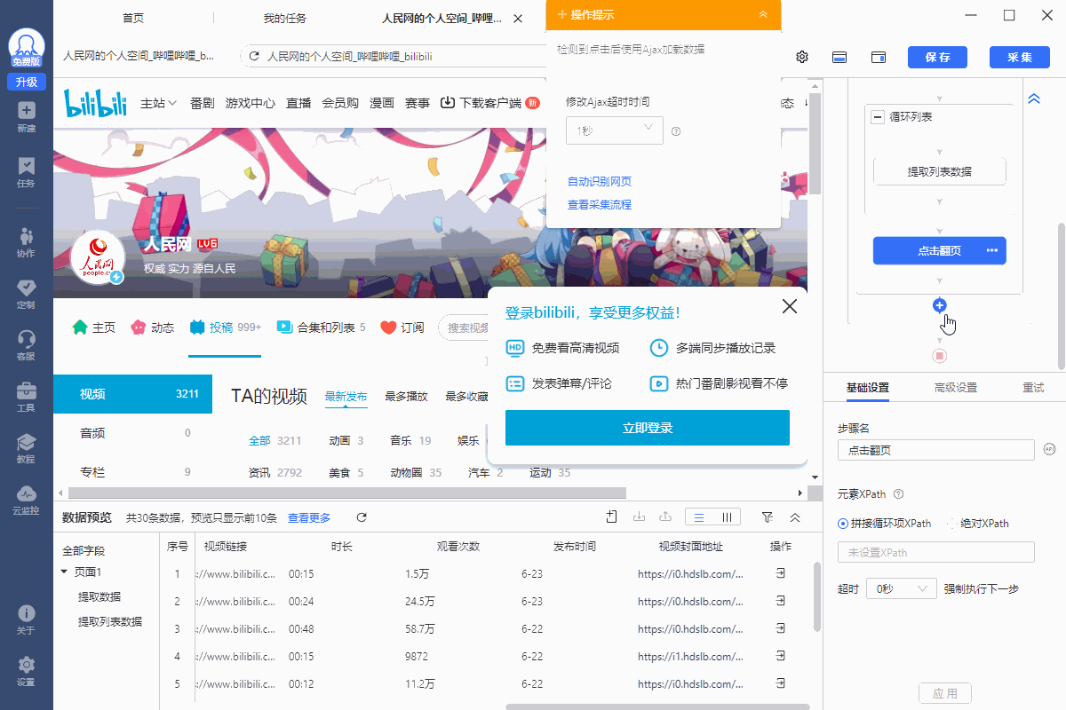Open the 高级设置 tab
The image size is (1066, 710).
click(956, 388)
